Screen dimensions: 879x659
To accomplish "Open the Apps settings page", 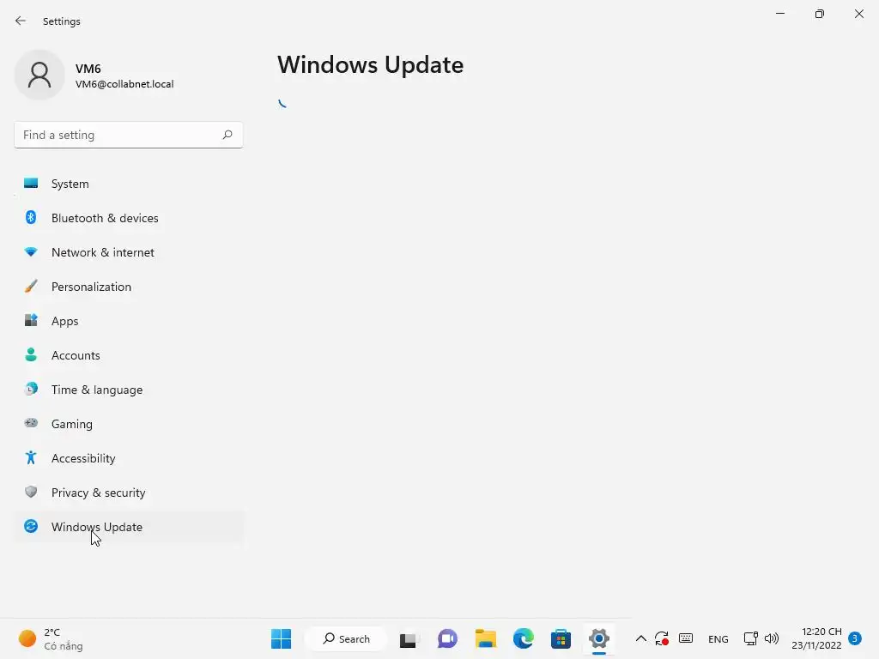I will (x=129, y=321).
